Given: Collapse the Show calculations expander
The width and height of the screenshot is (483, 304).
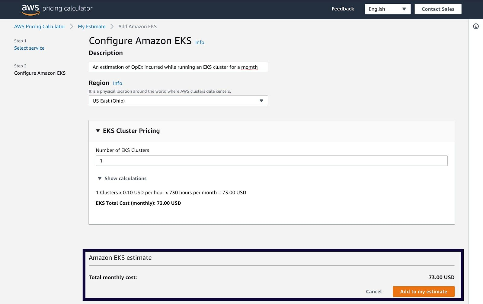Looking at the screenshot, I should (122, 178).
